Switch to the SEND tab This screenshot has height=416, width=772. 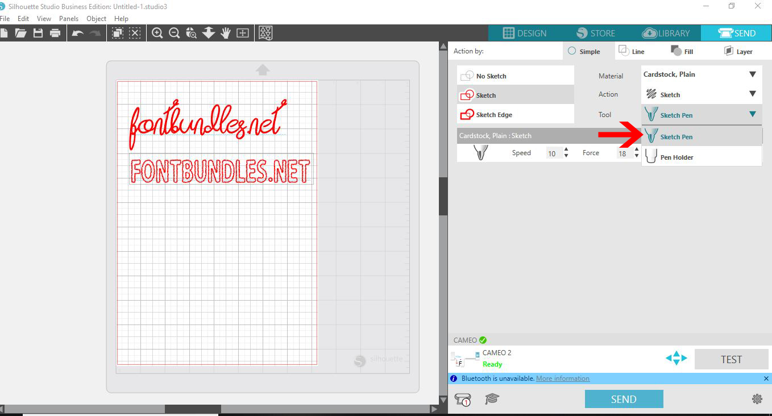(736, 33)
